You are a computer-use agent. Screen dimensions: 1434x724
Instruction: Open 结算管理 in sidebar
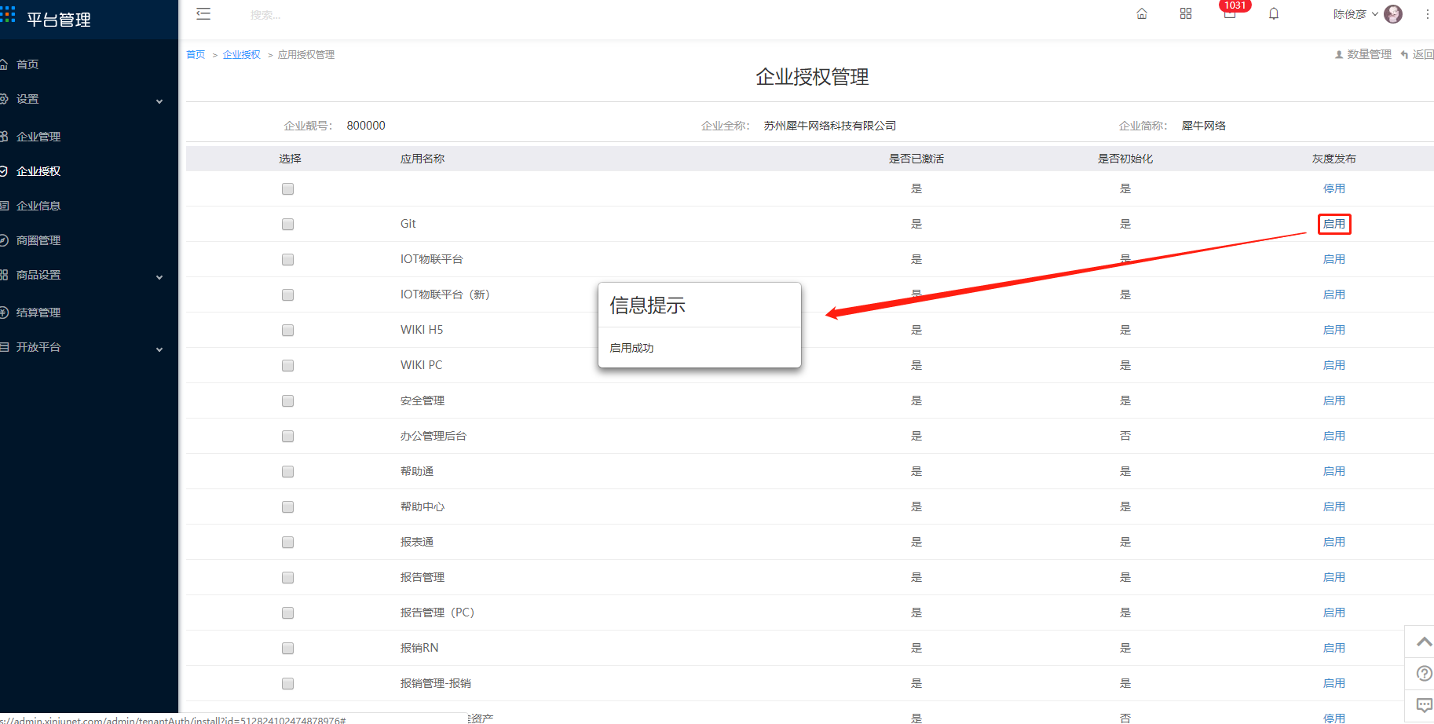point(38,313)
